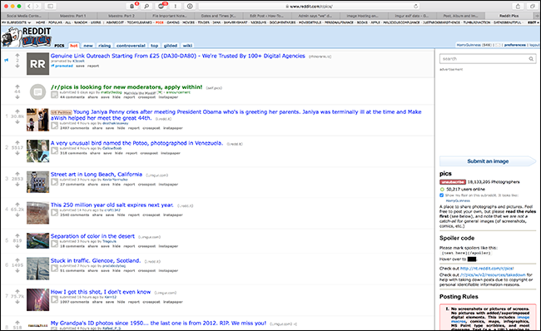Click the Safari reload page icon
Screen dimensions: 541x331
[416, 6]
